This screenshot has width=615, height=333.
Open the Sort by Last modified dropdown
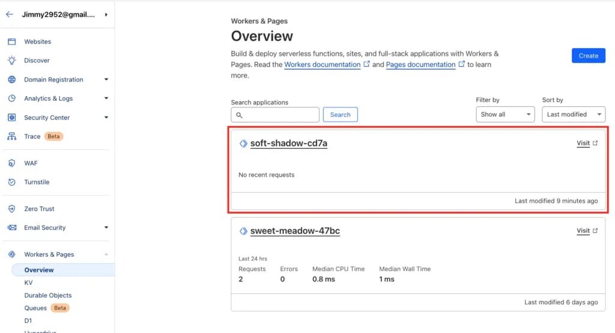coord(574,115)
